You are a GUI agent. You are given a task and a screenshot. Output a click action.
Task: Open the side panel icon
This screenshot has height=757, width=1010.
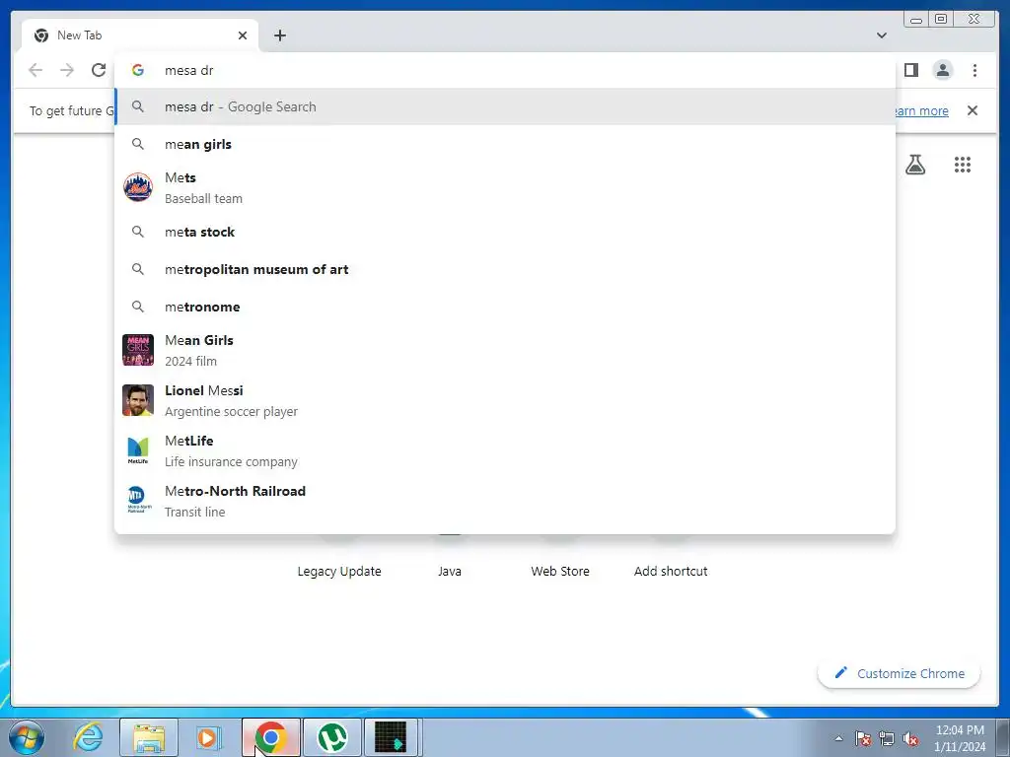pyautogui.click(x=910, y=70)
